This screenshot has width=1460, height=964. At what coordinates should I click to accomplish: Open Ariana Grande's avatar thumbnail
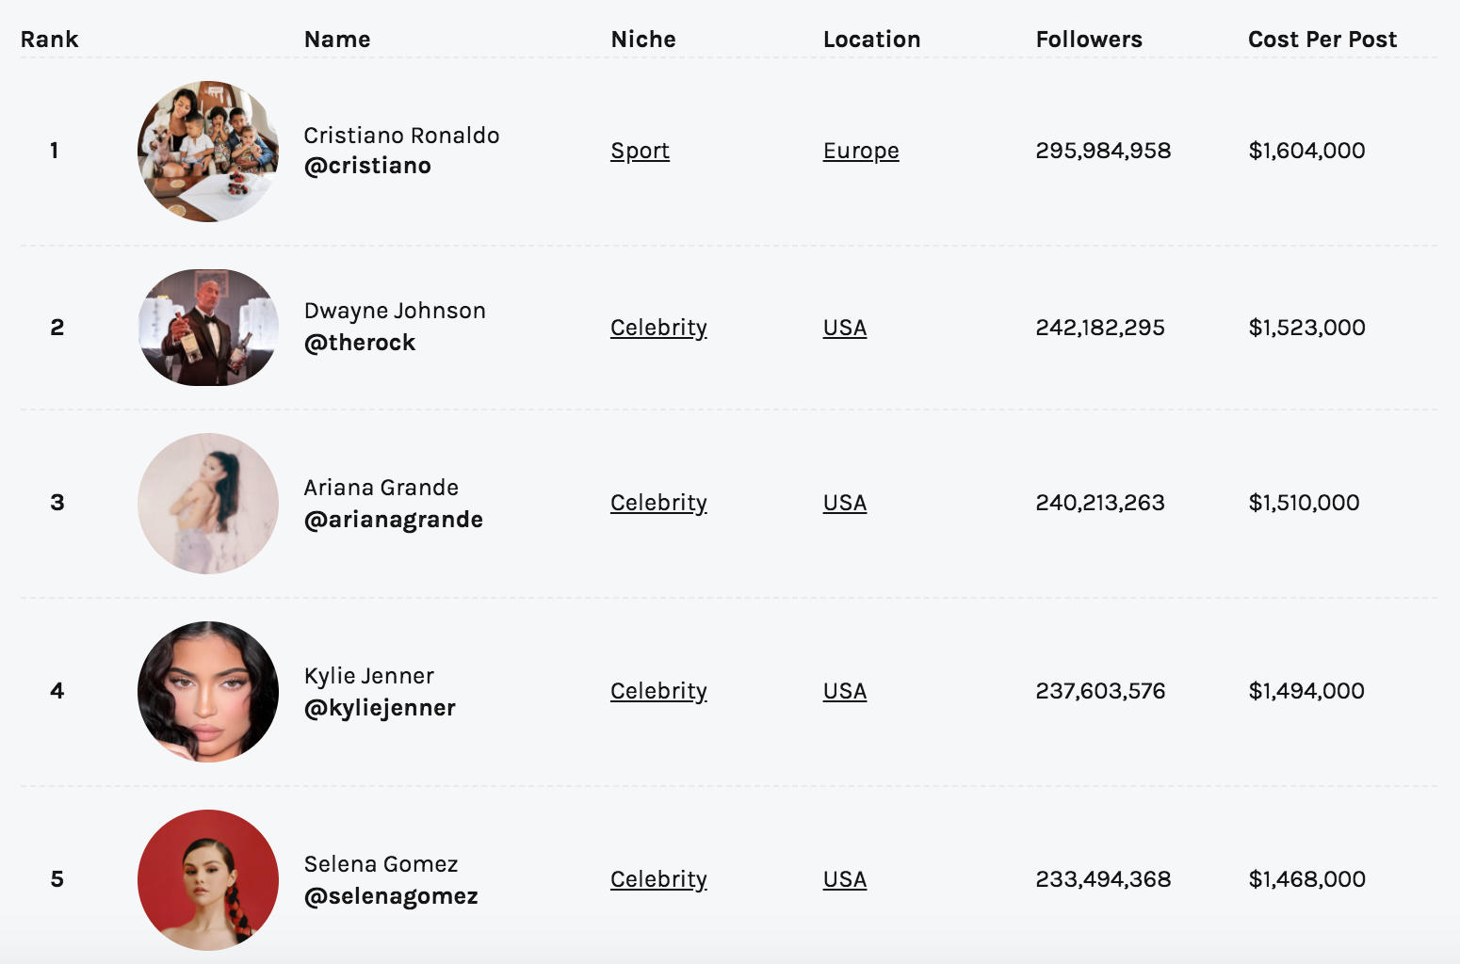(208, 503)
